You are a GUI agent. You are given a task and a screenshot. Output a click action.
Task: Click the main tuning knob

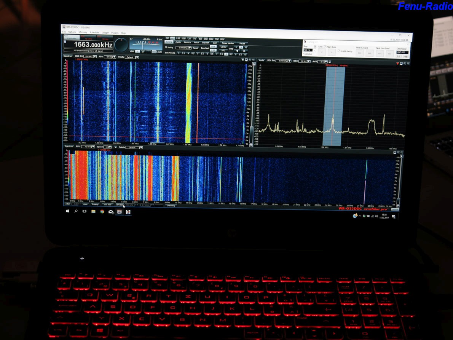click(x=121, y=45)
